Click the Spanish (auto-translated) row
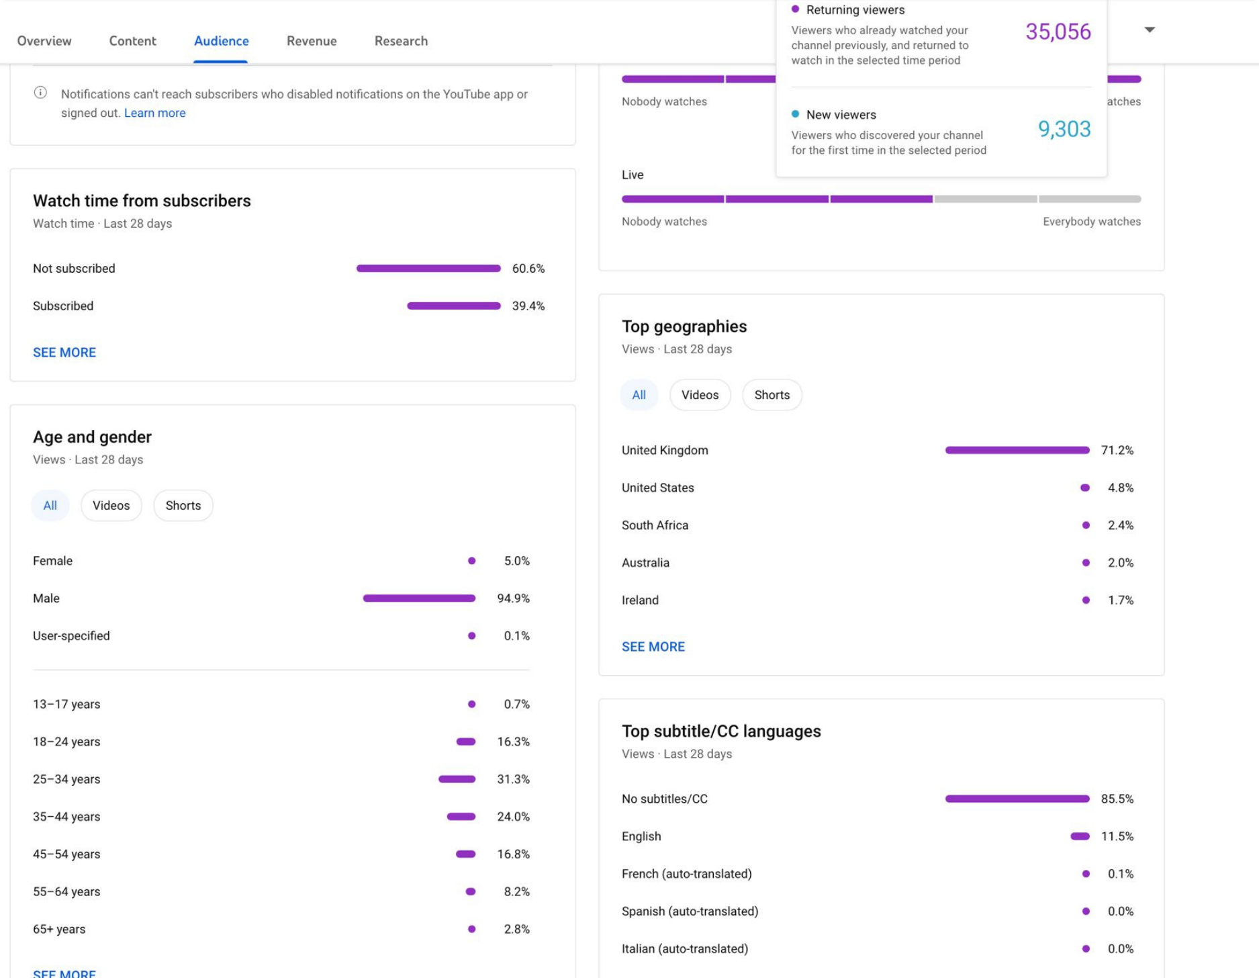The width and height of the screenshot is (1259, 978). tap(878, 912)
